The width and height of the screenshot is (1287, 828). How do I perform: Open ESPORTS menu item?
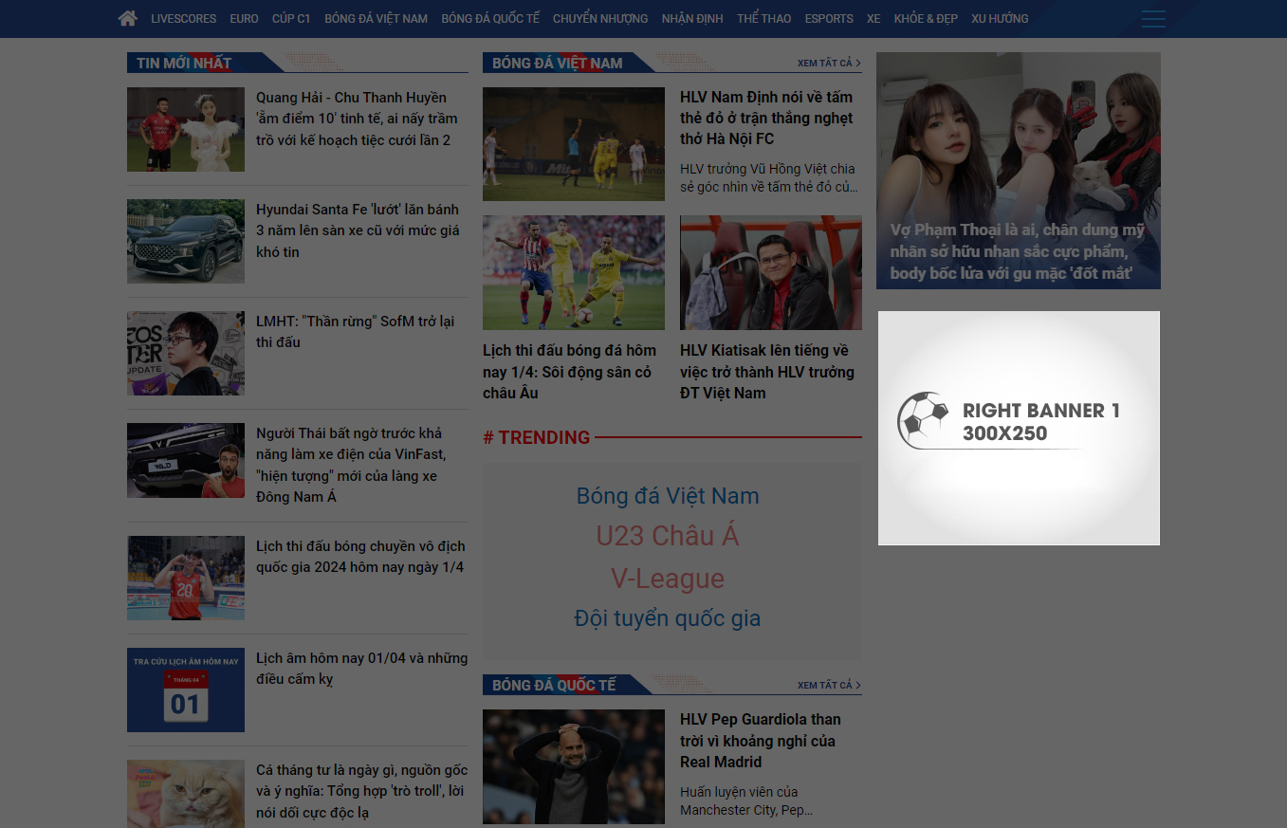[829, 19]
